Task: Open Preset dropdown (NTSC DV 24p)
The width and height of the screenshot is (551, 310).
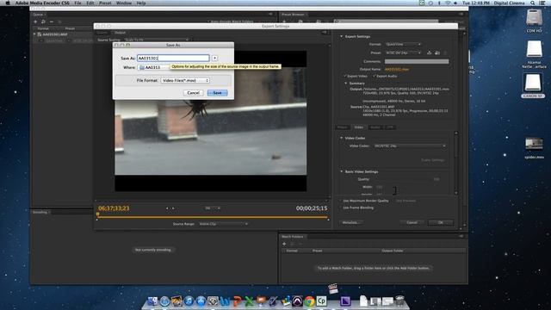Action: 403,53
